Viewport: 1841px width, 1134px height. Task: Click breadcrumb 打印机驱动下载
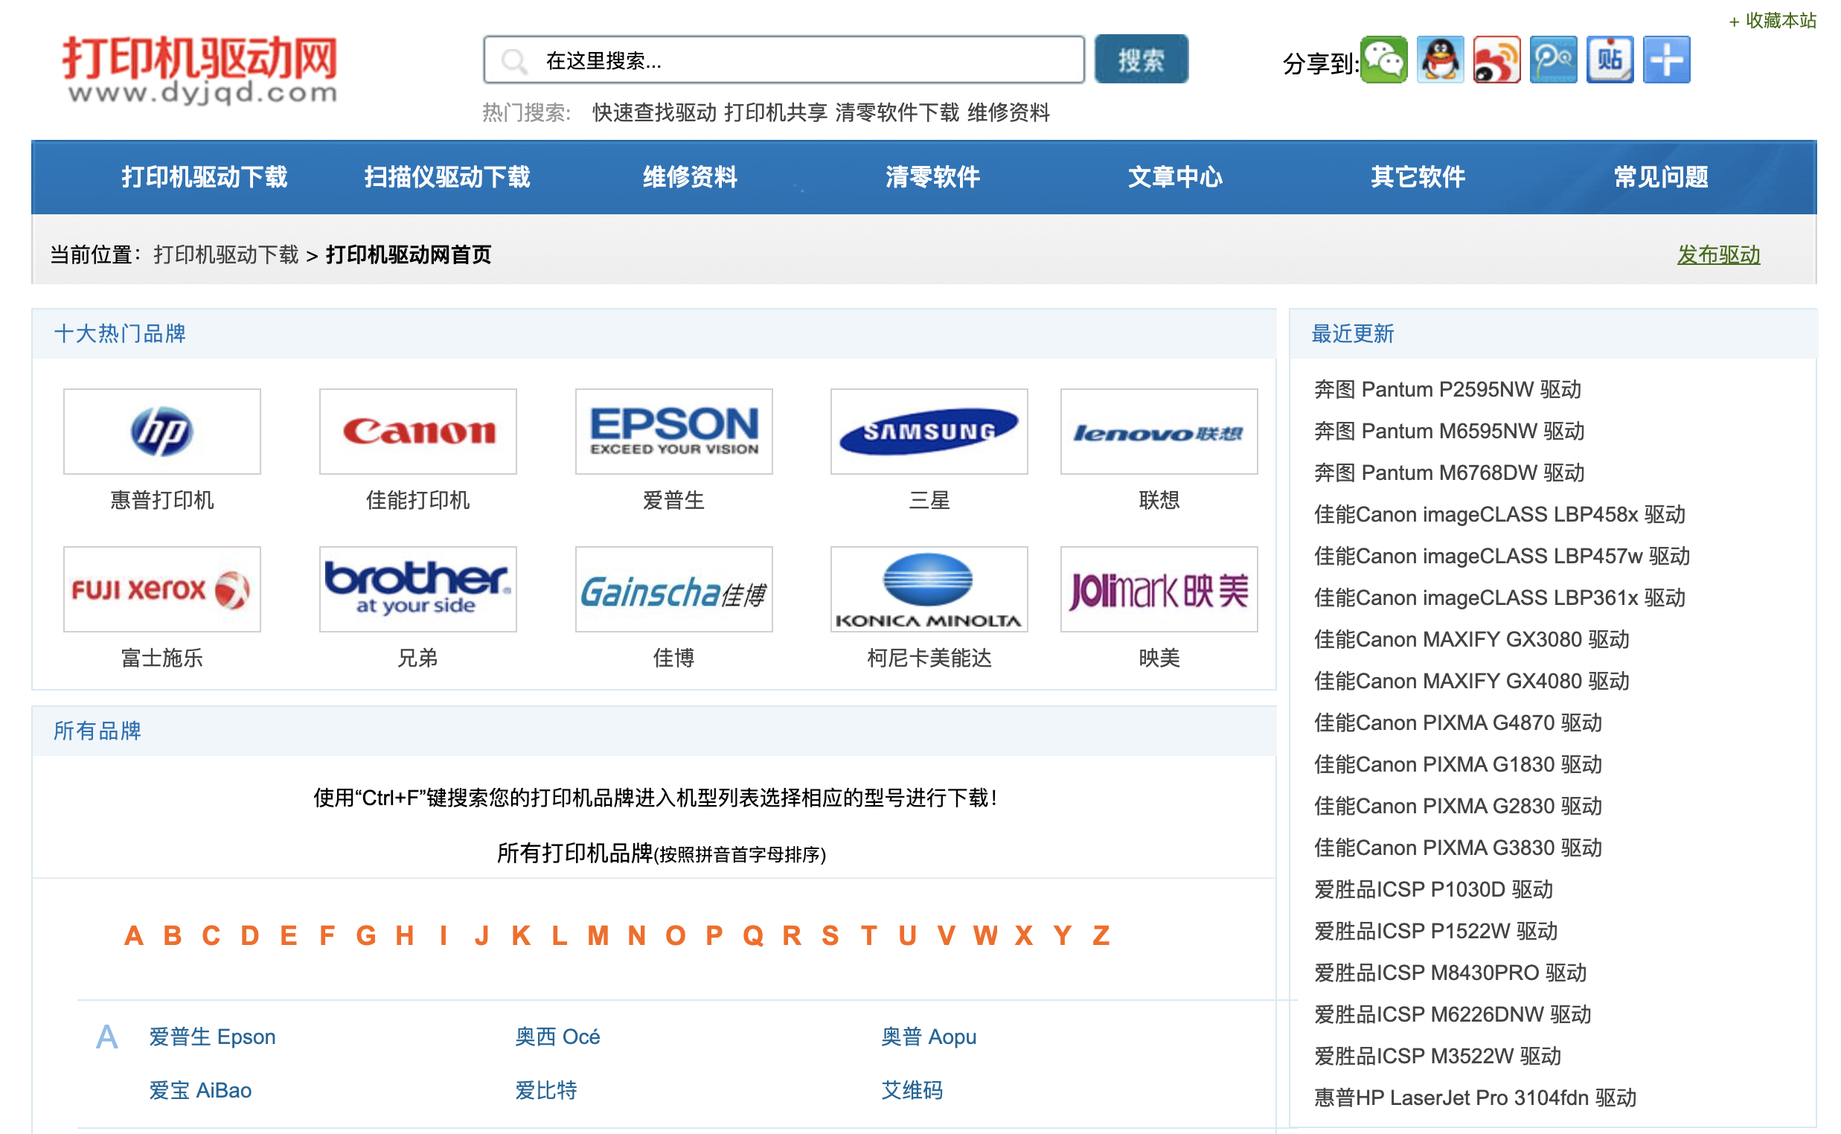(225, 255)
